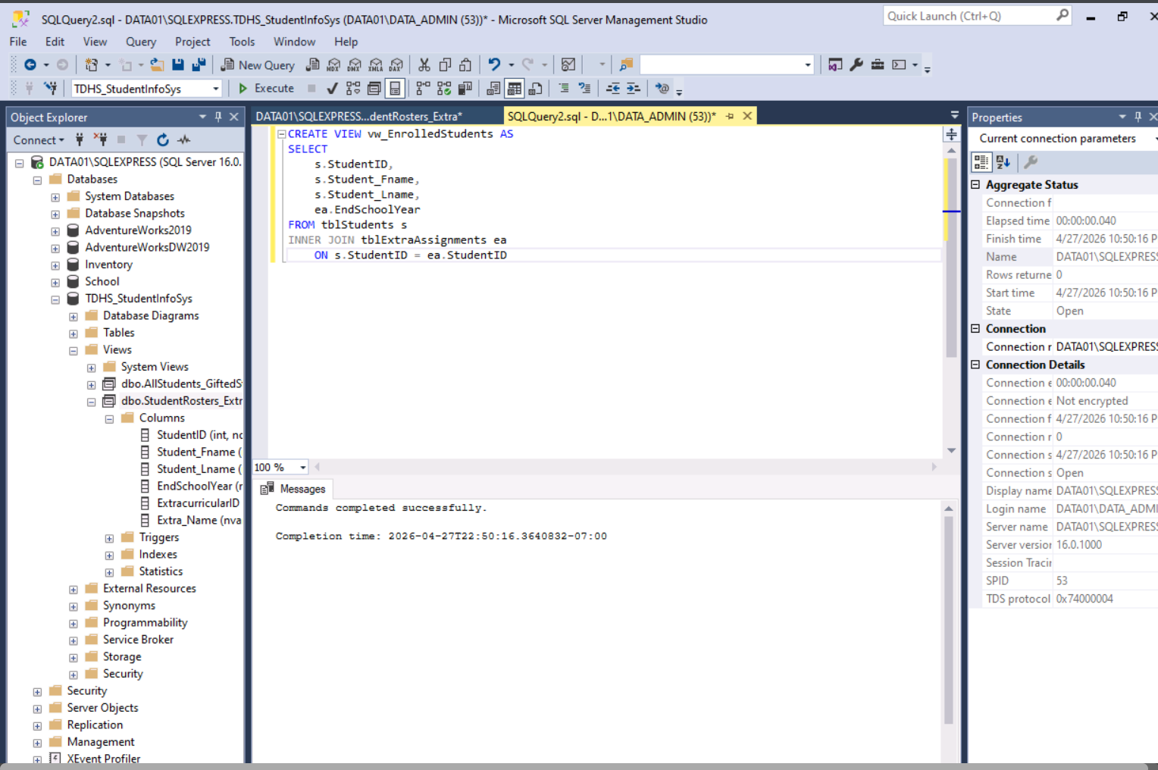Image resolution: width=1158 pixels, height=770 pixels.
Task: Open the Tools menu
Action: point(242,42)
